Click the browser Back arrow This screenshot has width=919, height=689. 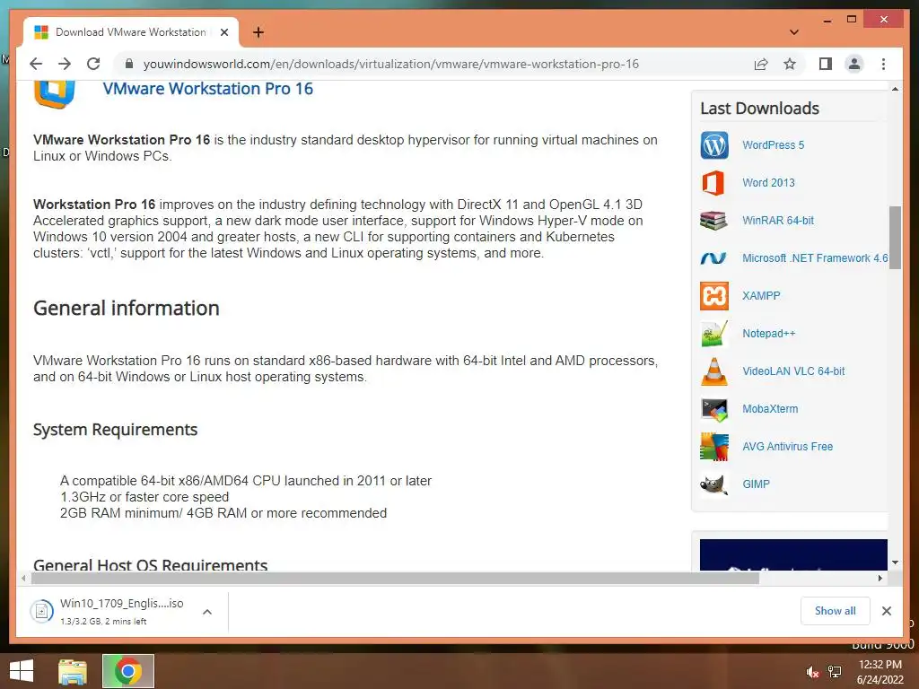click(x=36, y=64)
